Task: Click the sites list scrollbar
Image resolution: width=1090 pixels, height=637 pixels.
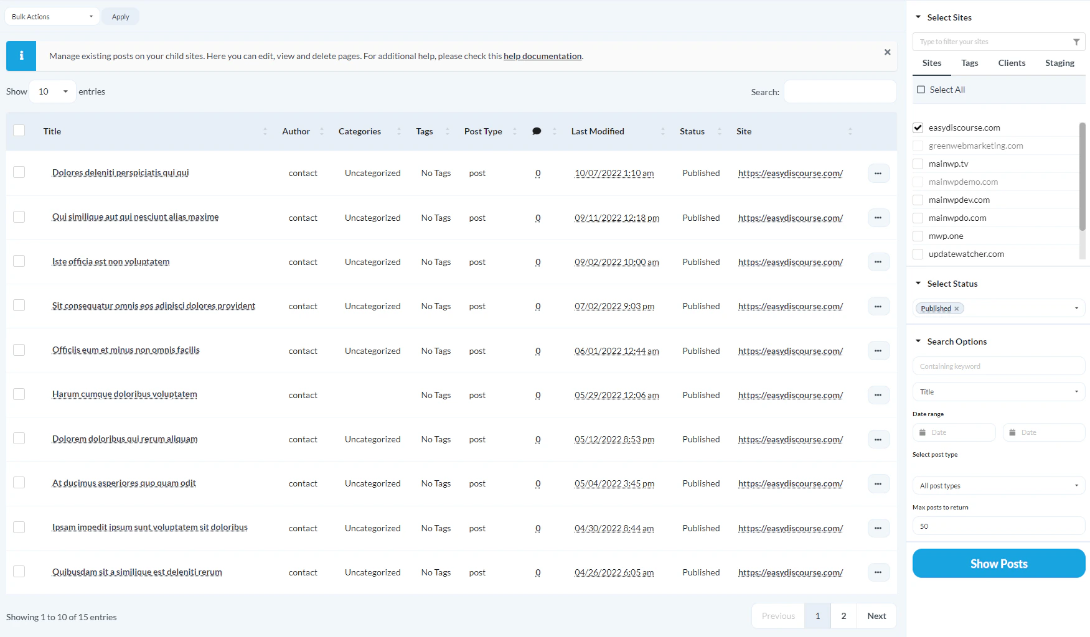Action: [x=1082, y=177]
